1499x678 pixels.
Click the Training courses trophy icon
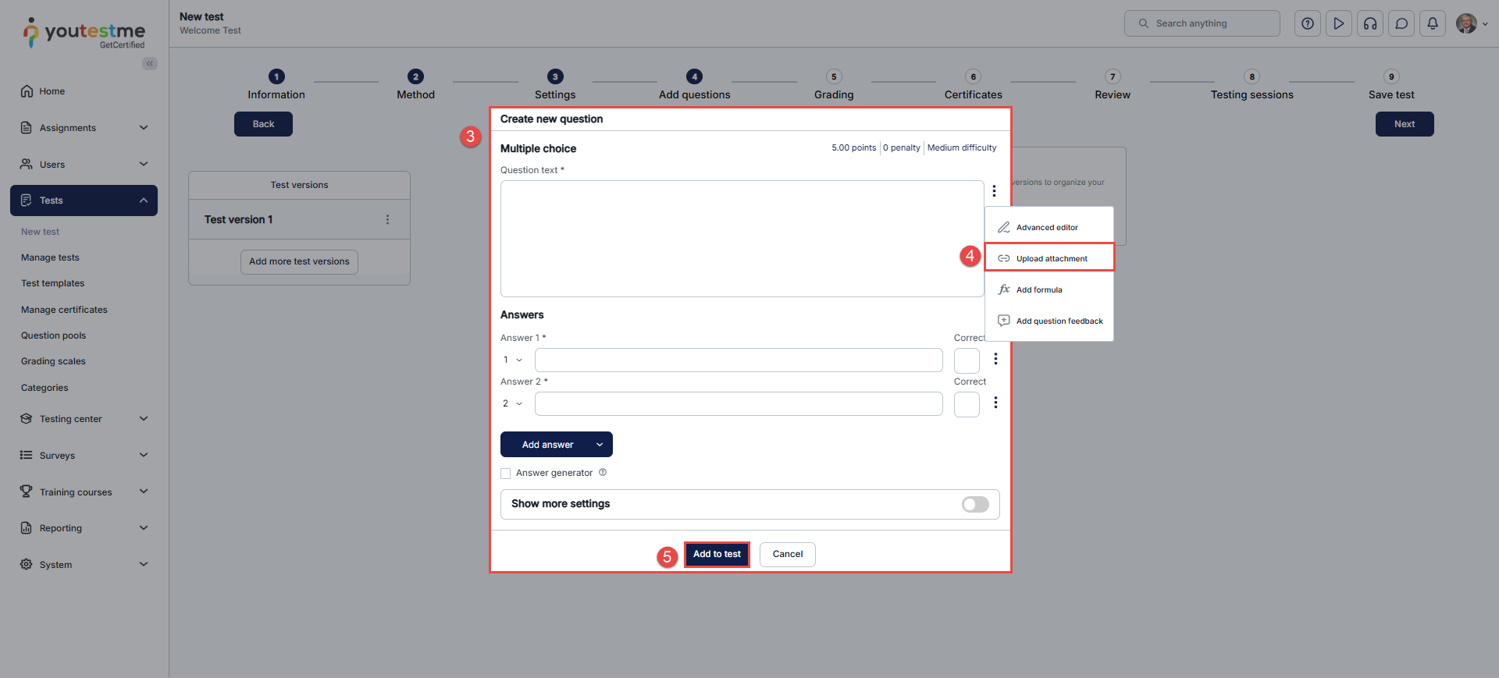coord(27,492)
